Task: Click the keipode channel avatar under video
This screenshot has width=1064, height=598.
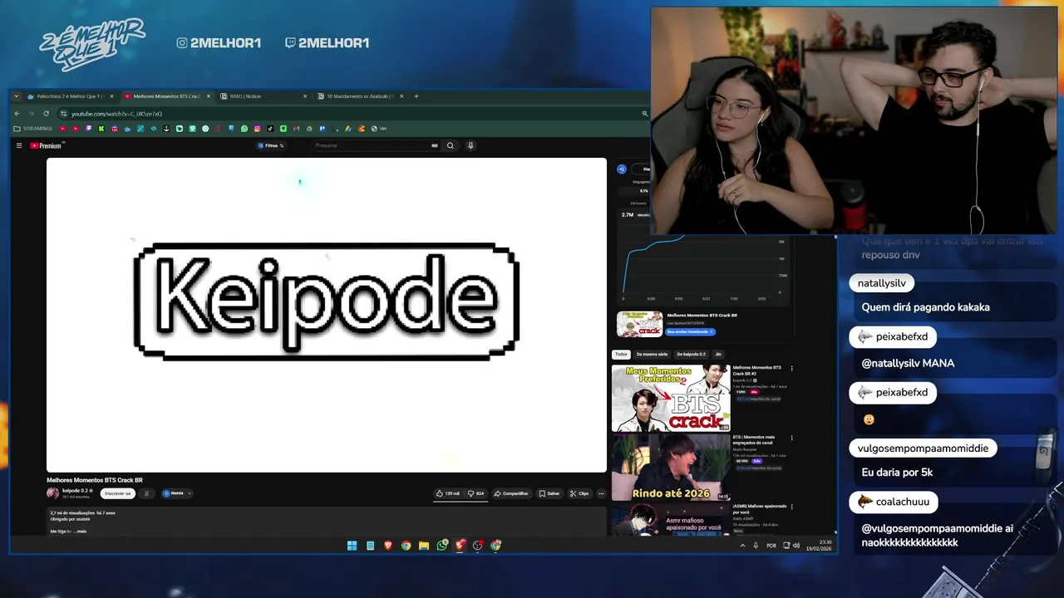Action: (52, 493)
